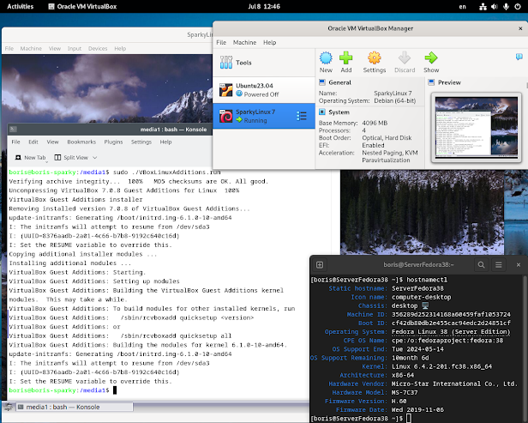Screen dimensions: 528x423
Task: Close the Fedora terminal window
Action: point(519,265)
